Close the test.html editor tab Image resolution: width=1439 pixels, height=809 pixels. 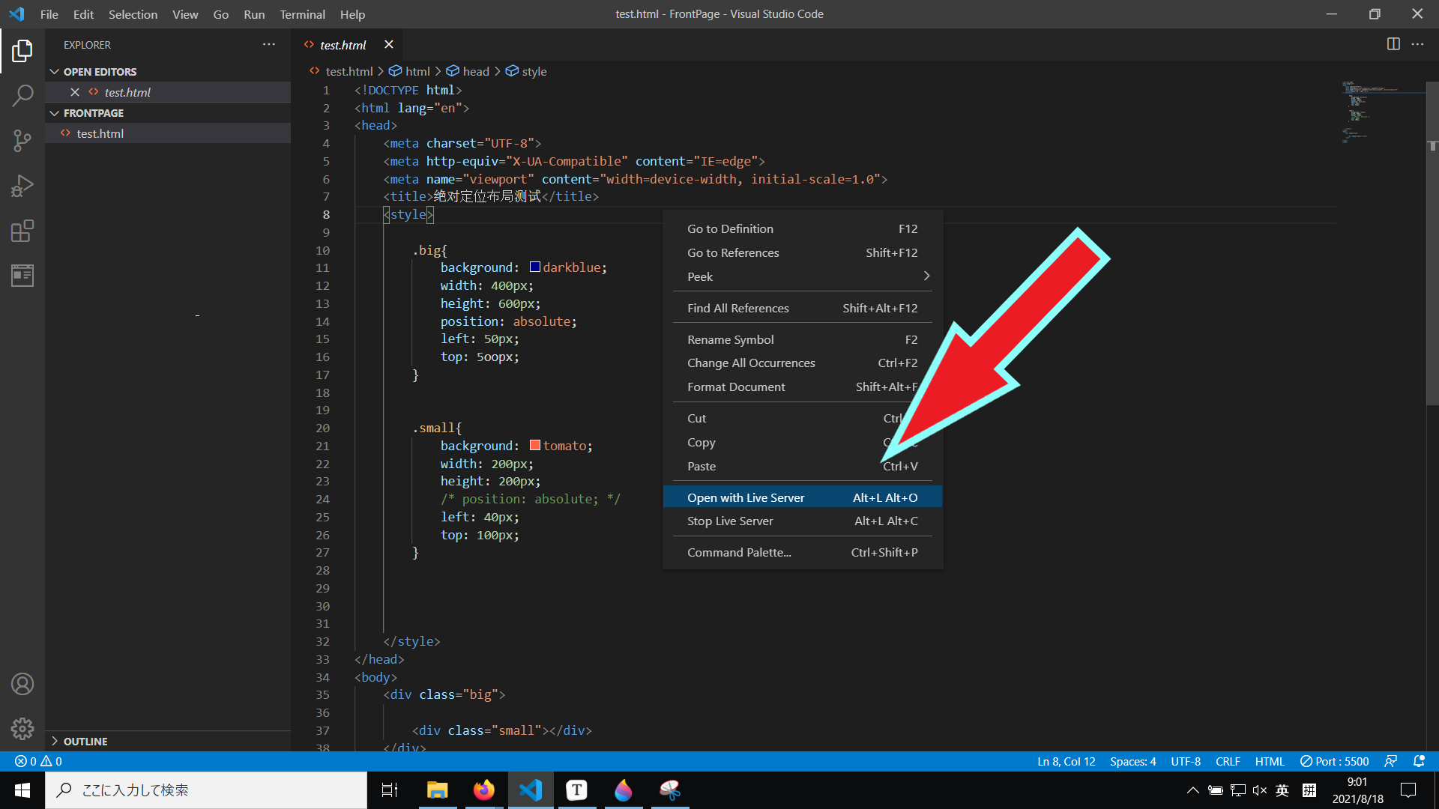tap(388, 44)
